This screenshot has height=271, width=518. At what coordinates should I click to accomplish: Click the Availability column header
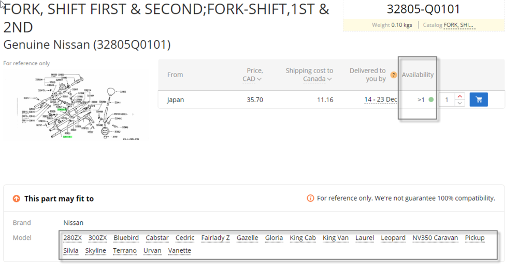click(x=418, y=75)
